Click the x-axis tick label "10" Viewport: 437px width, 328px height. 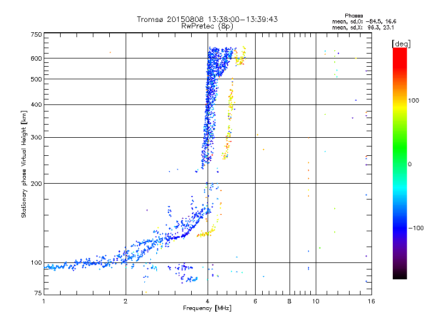(x=316, y=301)
